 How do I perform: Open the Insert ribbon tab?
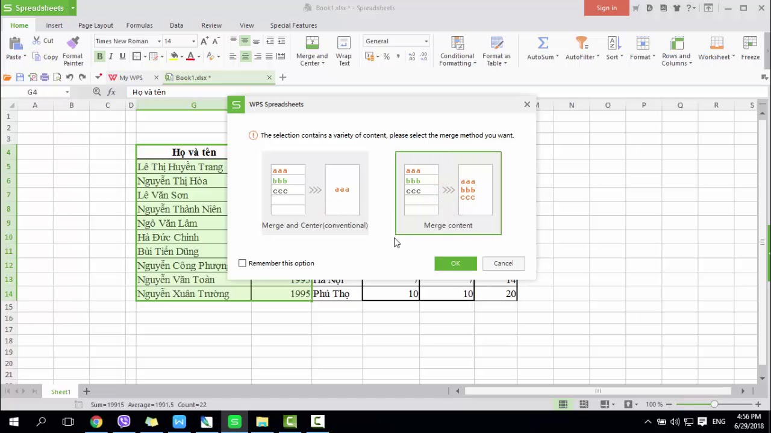54,25
